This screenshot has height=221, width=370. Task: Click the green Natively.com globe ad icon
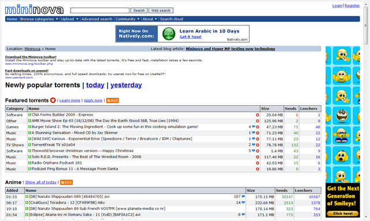coord(169,34)
